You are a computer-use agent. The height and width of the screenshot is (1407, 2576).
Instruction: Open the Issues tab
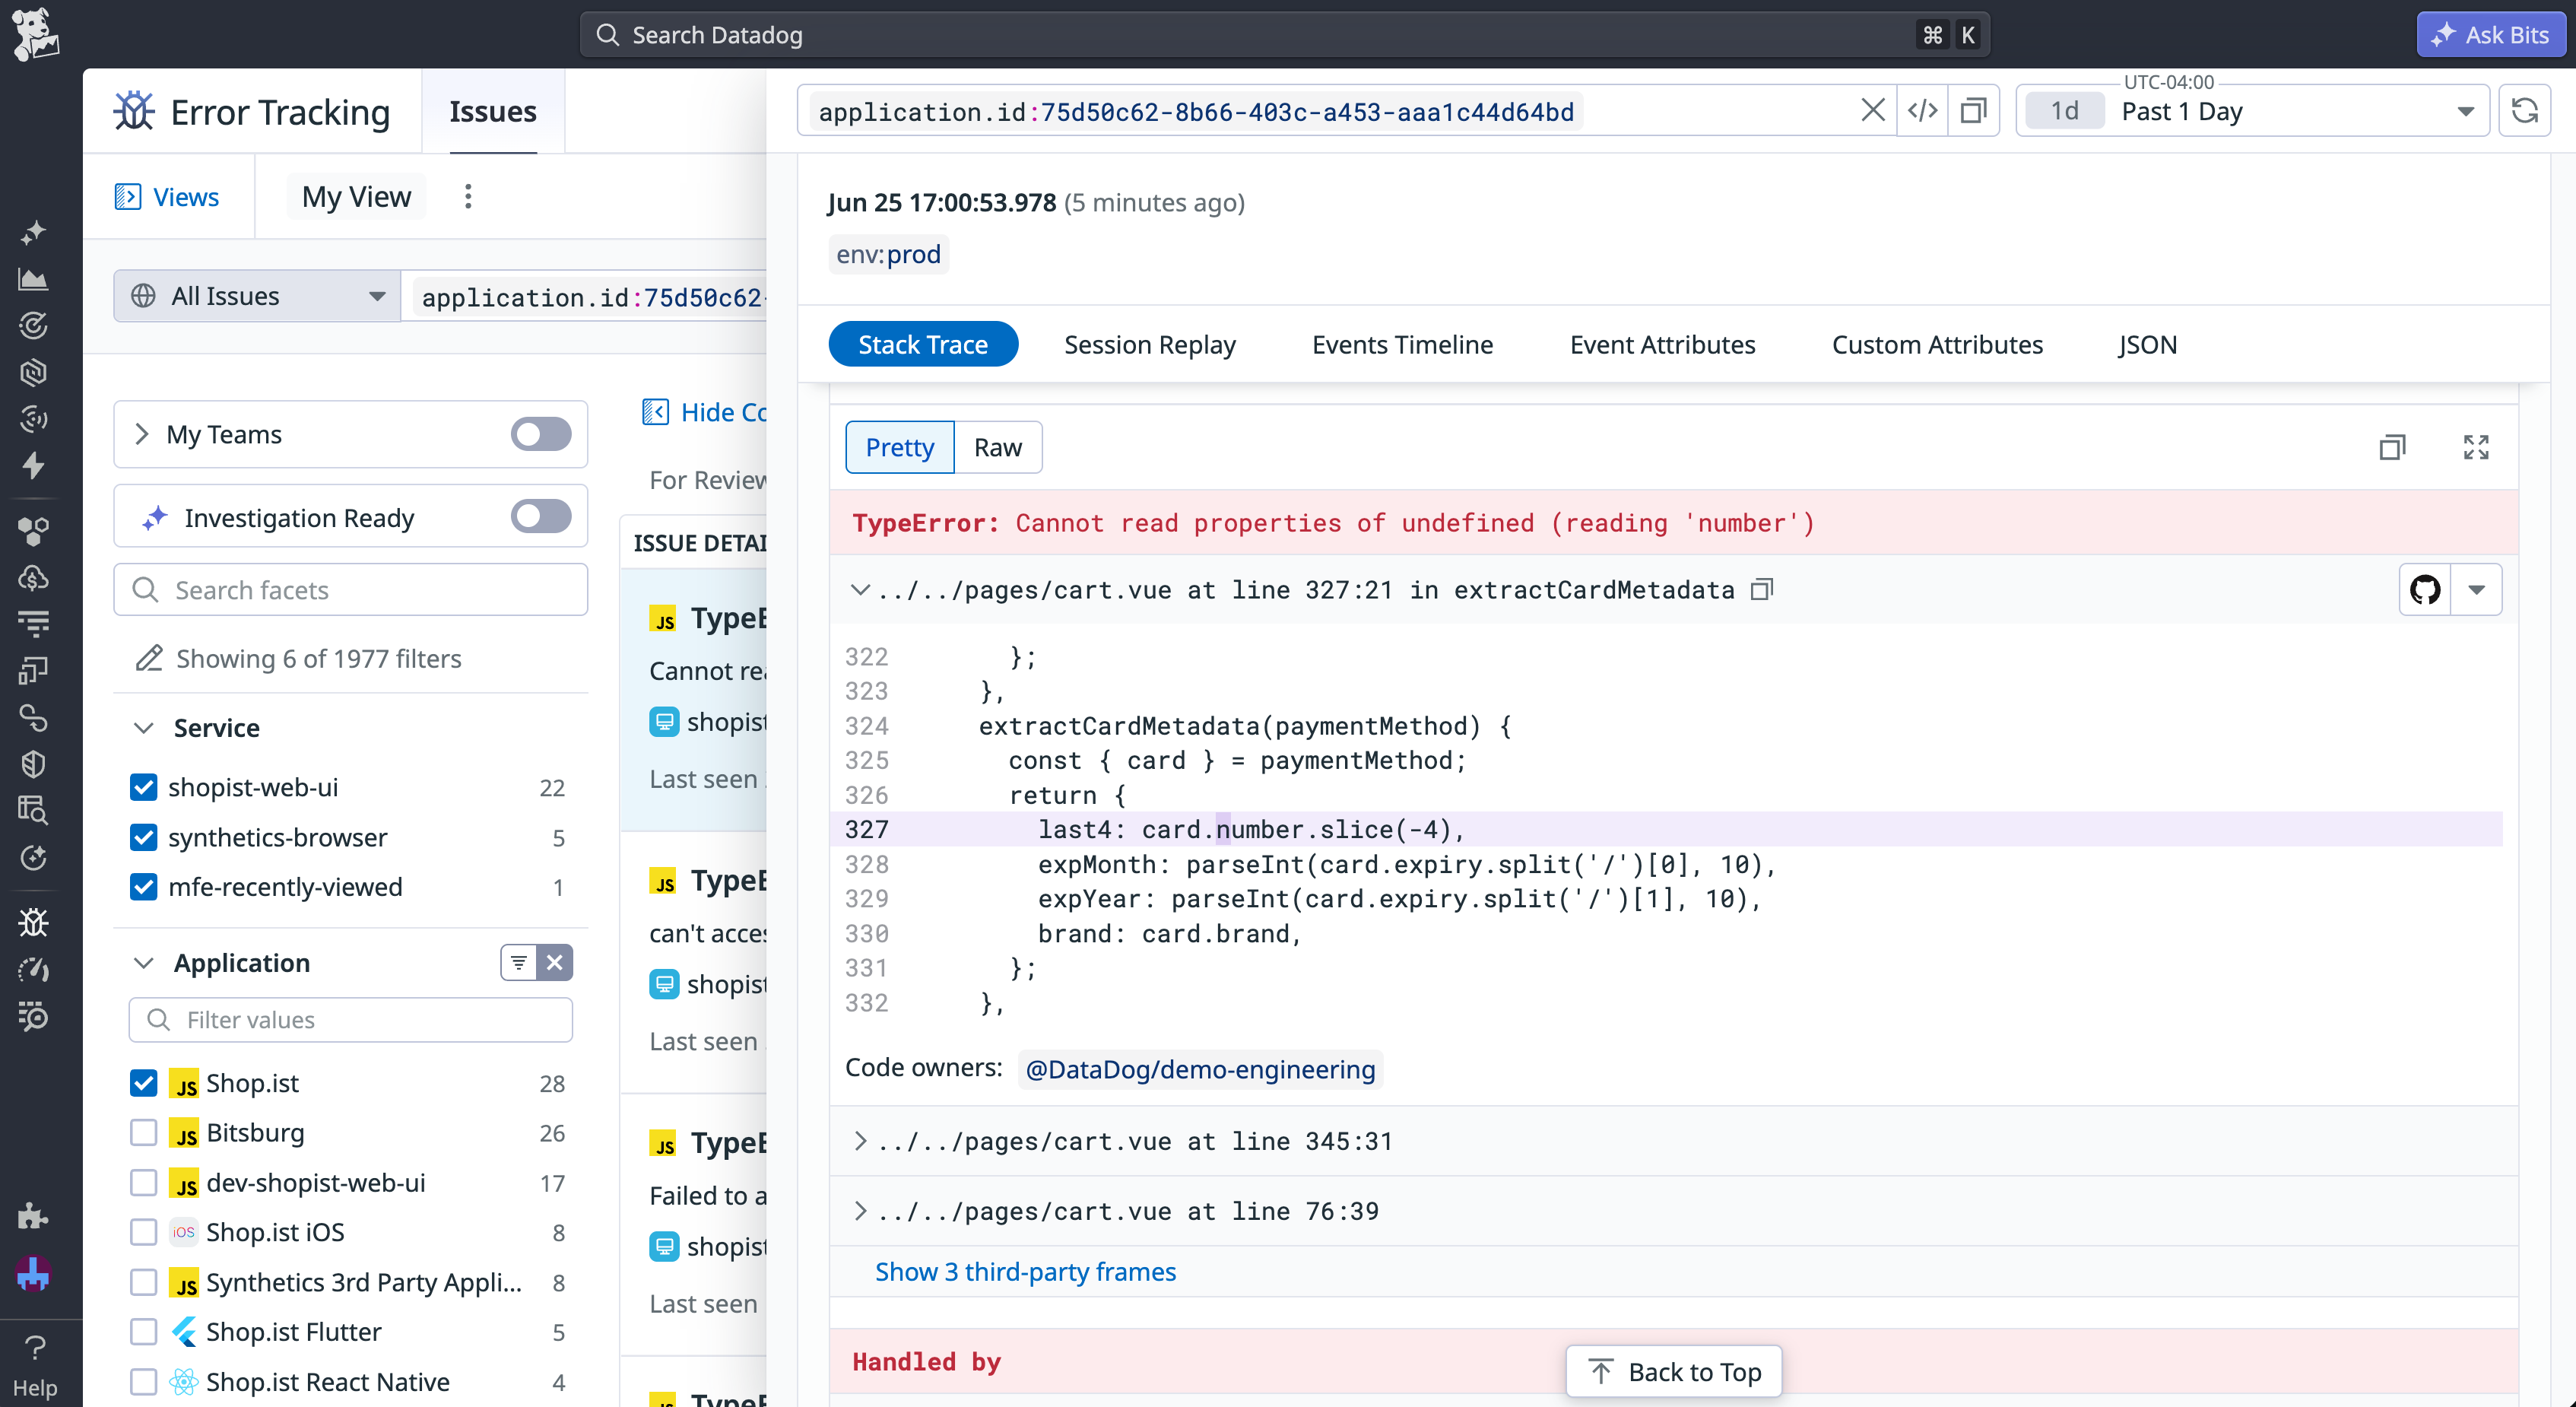(493, 112)
